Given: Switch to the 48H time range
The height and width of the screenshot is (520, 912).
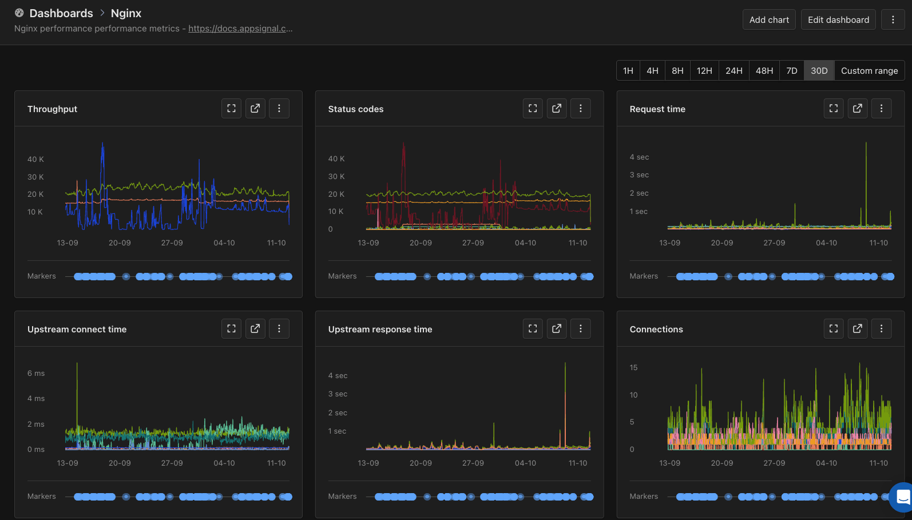Looking at the screenshot, I should [764, 70].
